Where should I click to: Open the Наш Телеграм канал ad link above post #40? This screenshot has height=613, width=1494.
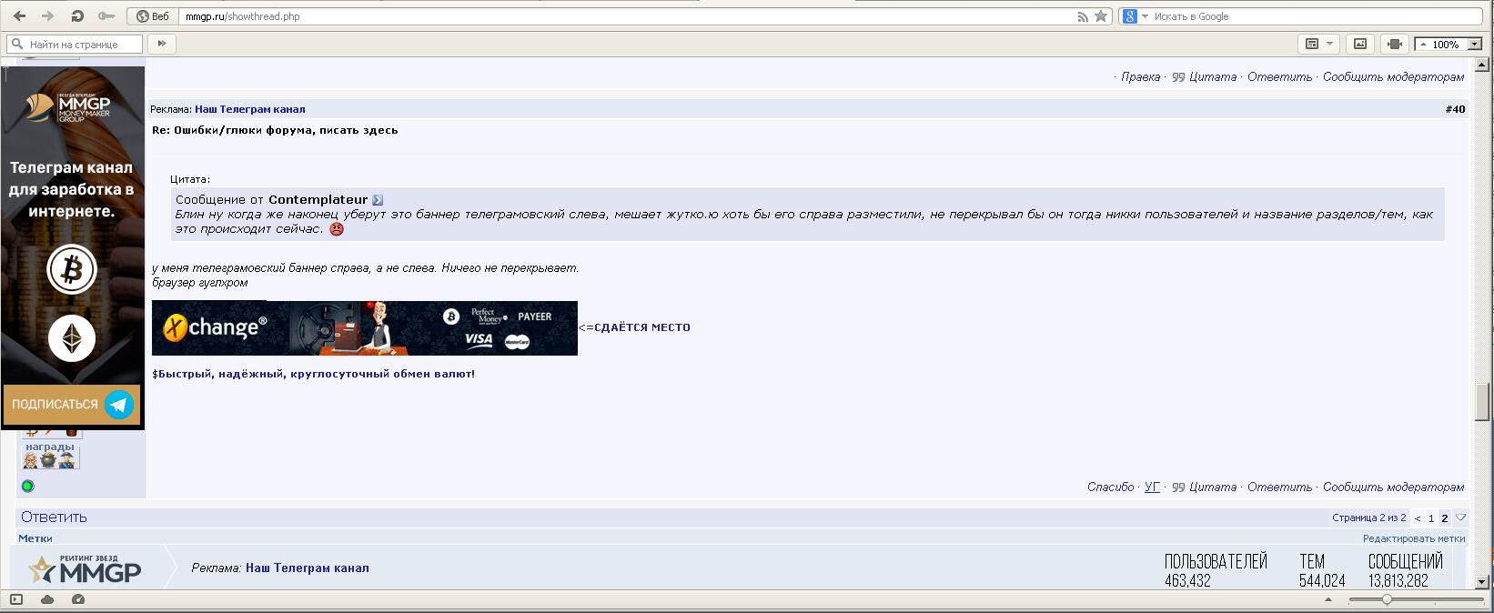point(249,109)
